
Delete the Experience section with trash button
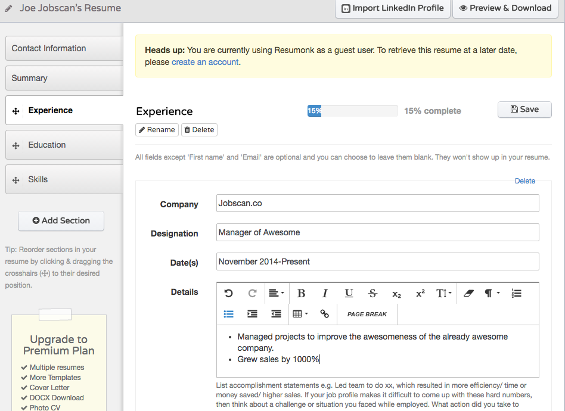tap(199, 130)
